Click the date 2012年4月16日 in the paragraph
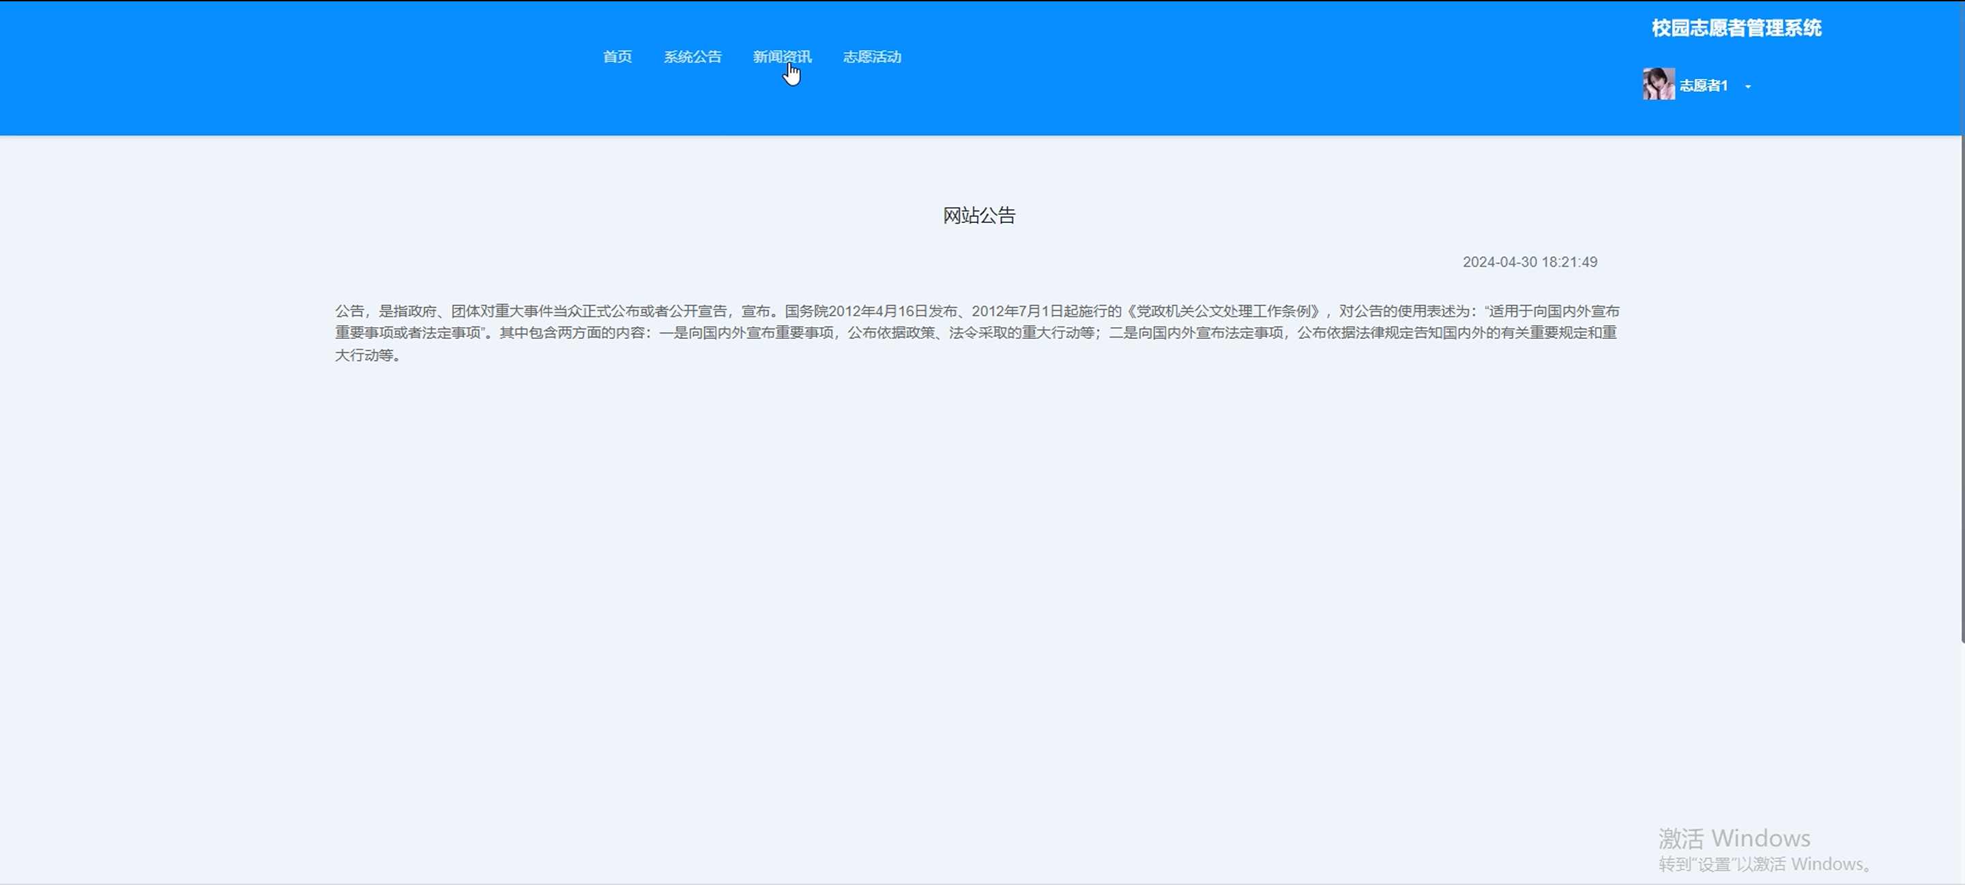1965x885 pixels. pos(878,311)
